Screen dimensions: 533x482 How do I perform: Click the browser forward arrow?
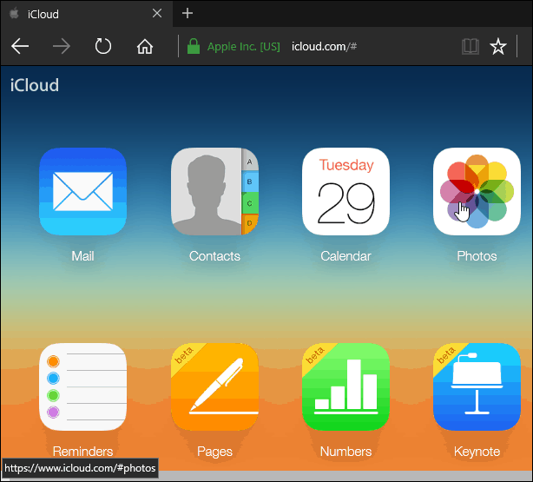(62, 46)
